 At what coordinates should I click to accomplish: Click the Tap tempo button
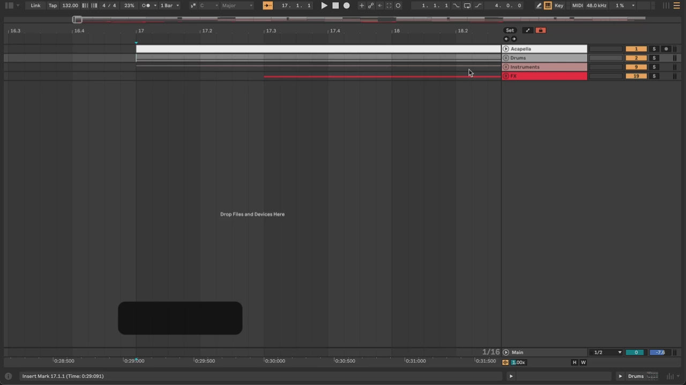click(x=53, y=5)
